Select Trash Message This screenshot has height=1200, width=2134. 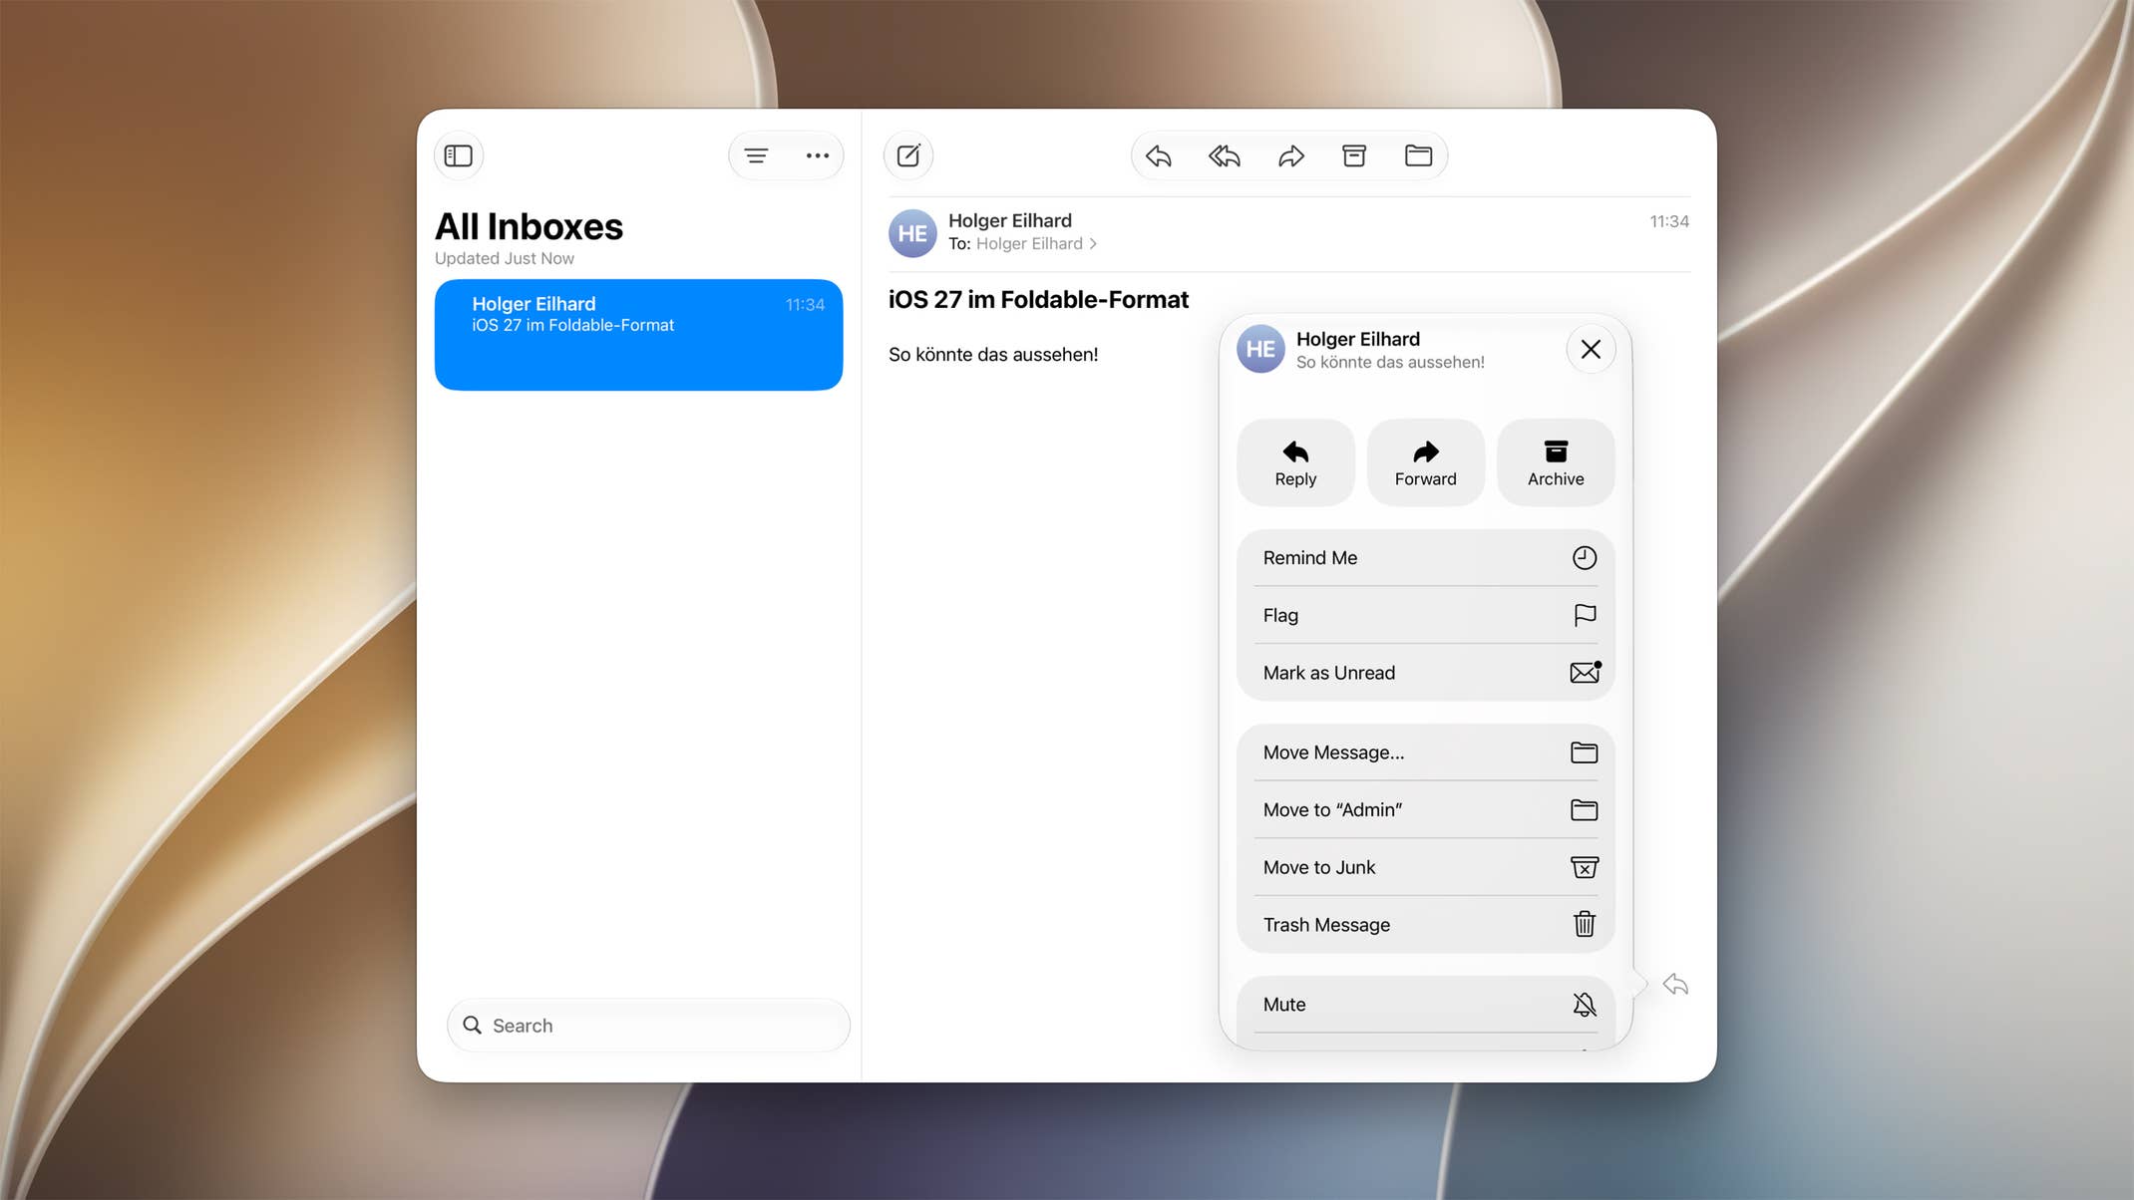(1425, 925)
